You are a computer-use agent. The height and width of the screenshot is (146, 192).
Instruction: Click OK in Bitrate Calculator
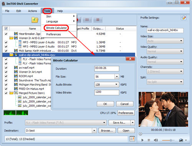[105, 104]
